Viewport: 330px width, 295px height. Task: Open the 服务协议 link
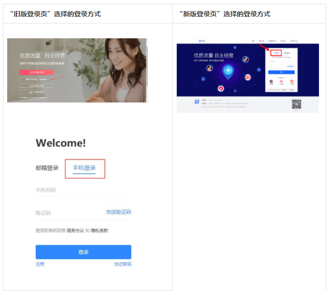[75, 231]
